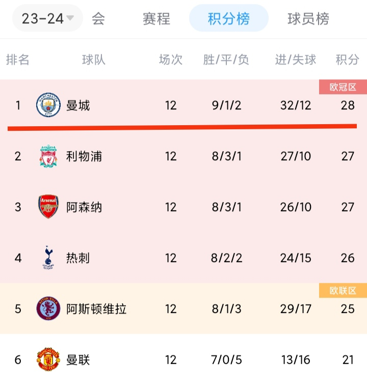Click the 积分 column header
The height and width of the screenshot is (372, 367).
(347, 60)
